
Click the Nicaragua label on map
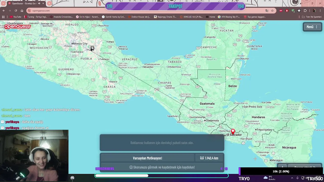[289, 147]
